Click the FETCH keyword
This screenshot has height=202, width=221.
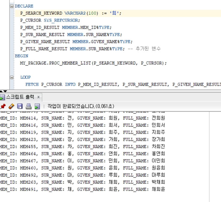point(32,85)
